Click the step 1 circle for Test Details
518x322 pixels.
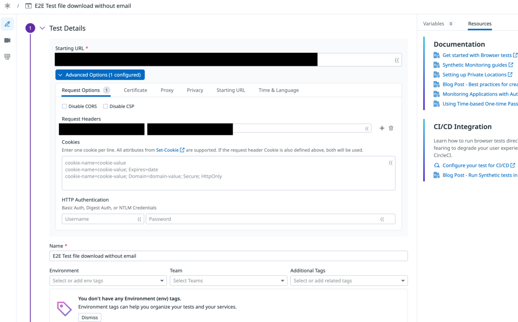(30, 28)
